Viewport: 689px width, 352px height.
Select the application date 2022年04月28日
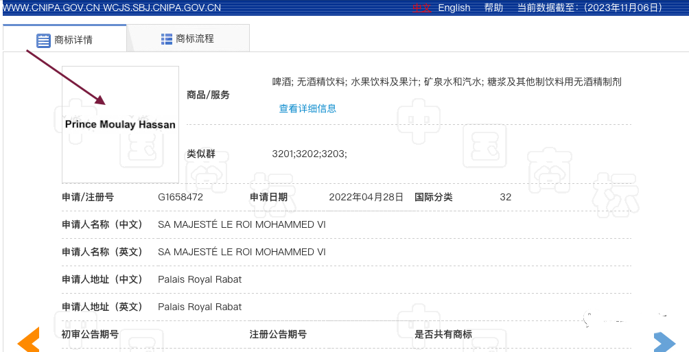[366, 197]
